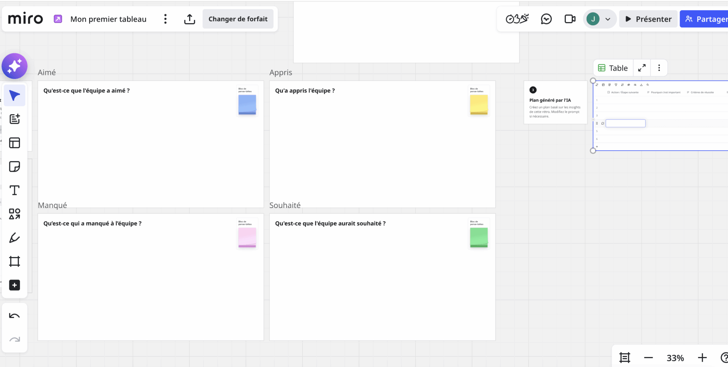
Task: Open the Table view type selector
Action: tap(613, 68)
